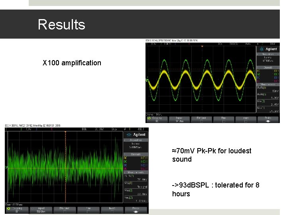
Task: Toggle the Fine checkbox on the lower scope
Action: tap(88, 211)
